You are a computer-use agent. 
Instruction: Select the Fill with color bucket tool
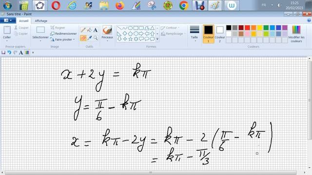coord(89,30)
